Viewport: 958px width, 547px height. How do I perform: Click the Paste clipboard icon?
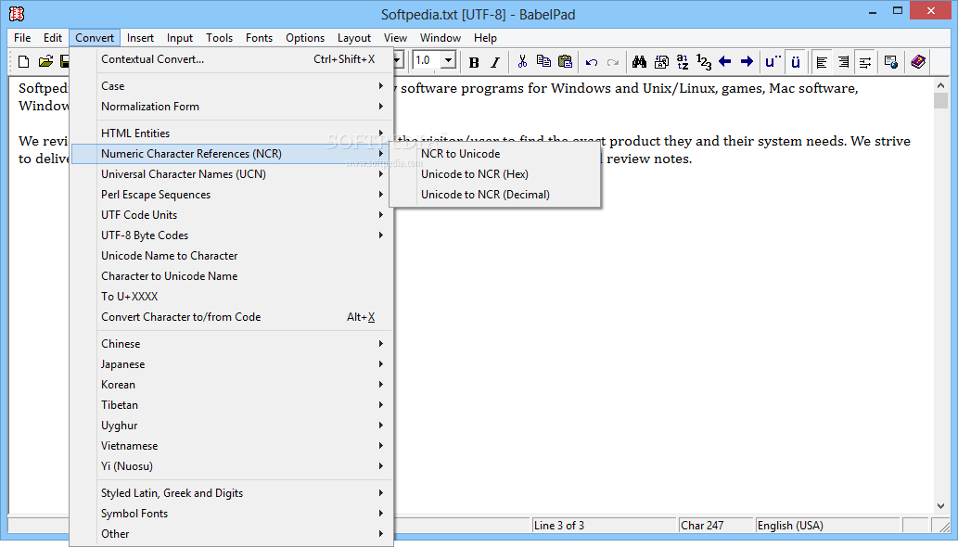pos(566,62)
